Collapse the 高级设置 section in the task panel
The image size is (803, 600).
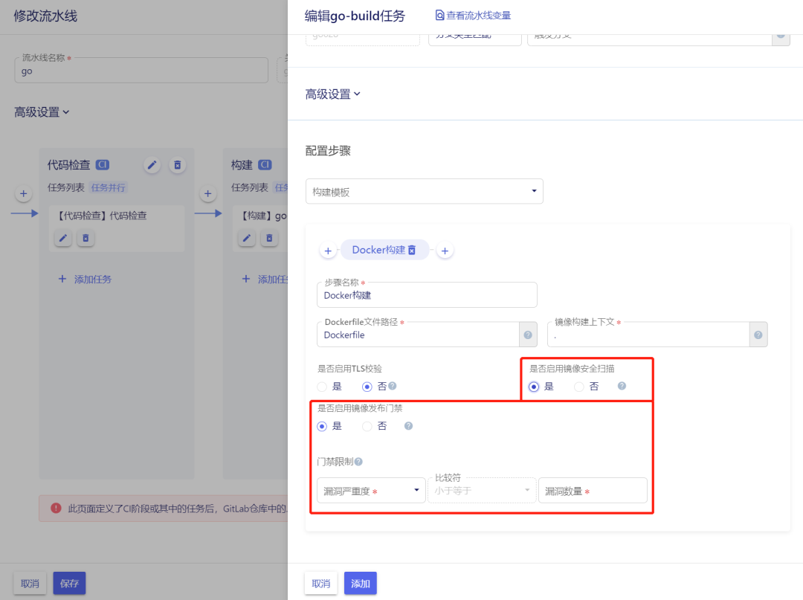[x=333, y=94]
